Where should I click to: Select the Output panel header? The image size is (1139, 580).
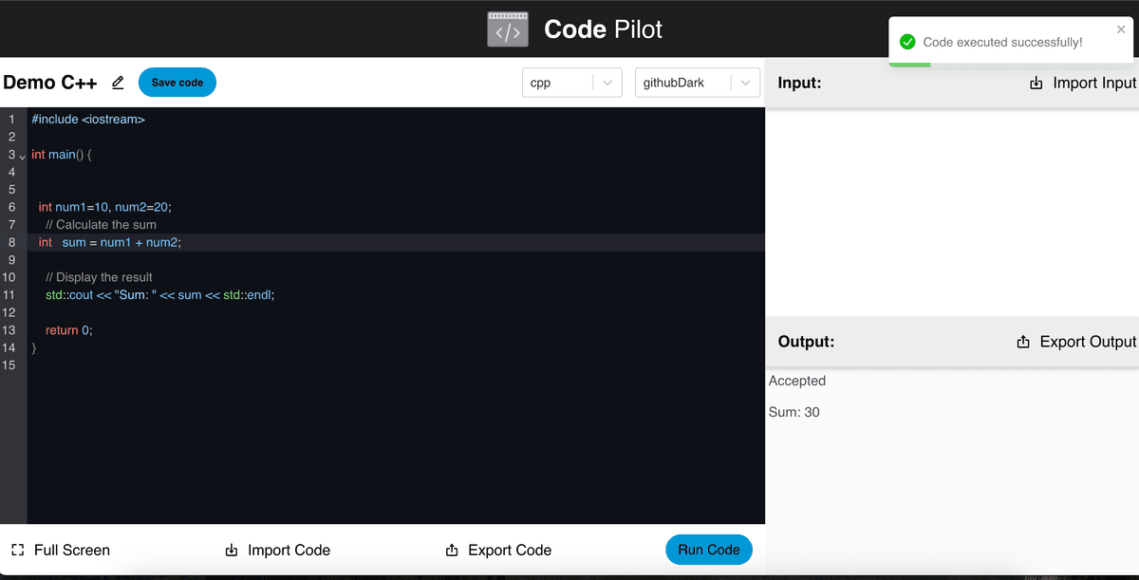(x=806, y=342)
